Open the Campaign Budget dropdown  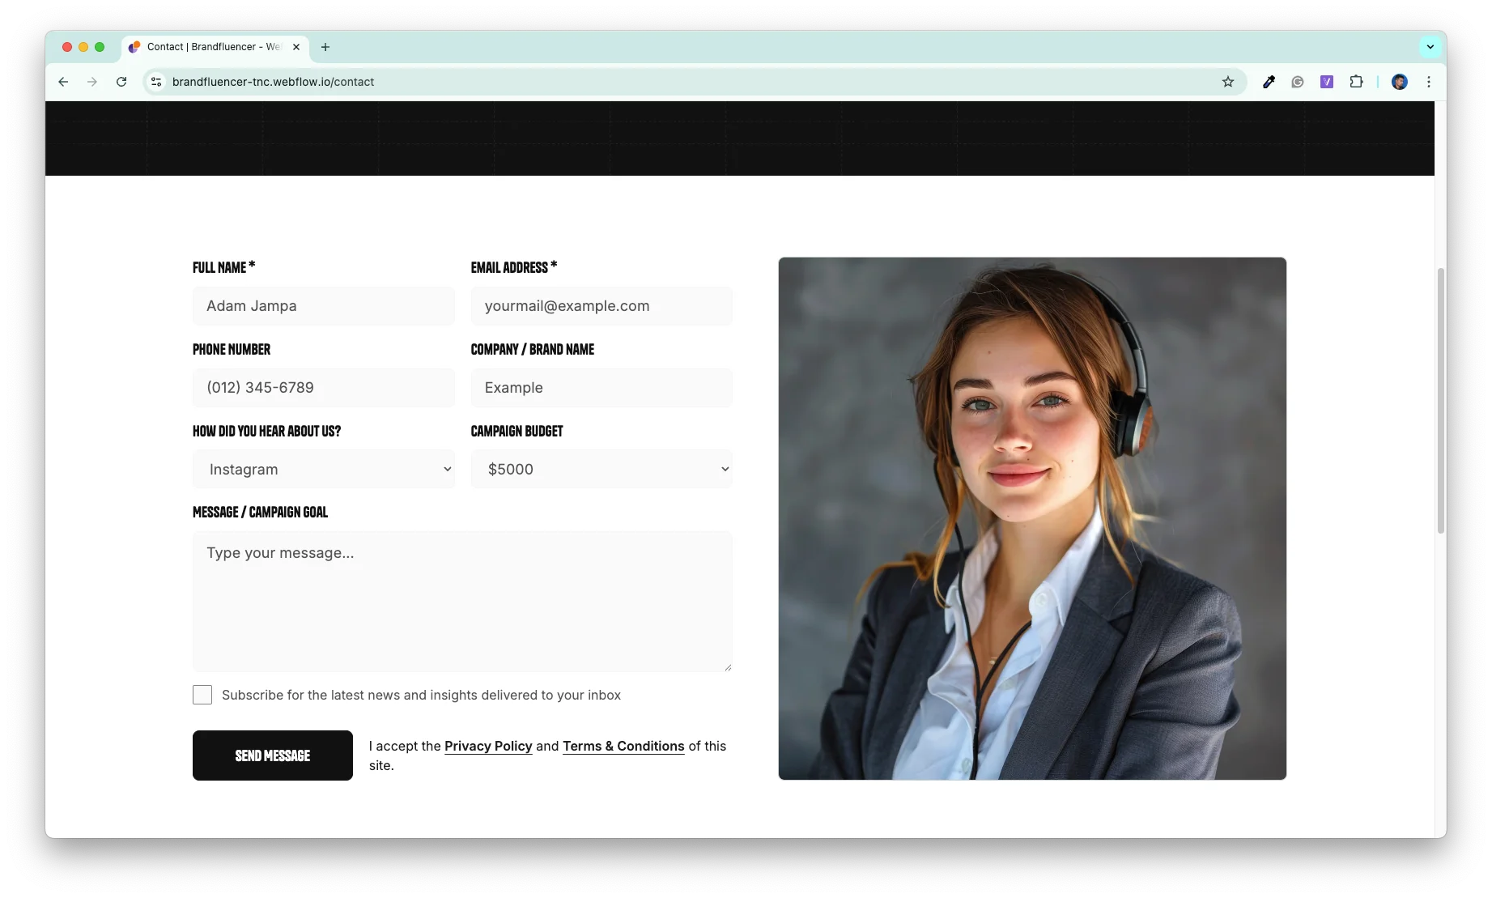point(601,469)
